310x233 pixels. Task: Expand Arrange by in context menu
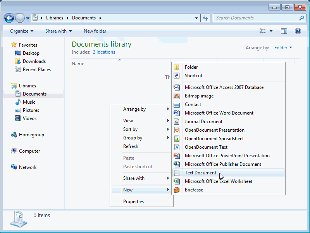tap(141, 109)
